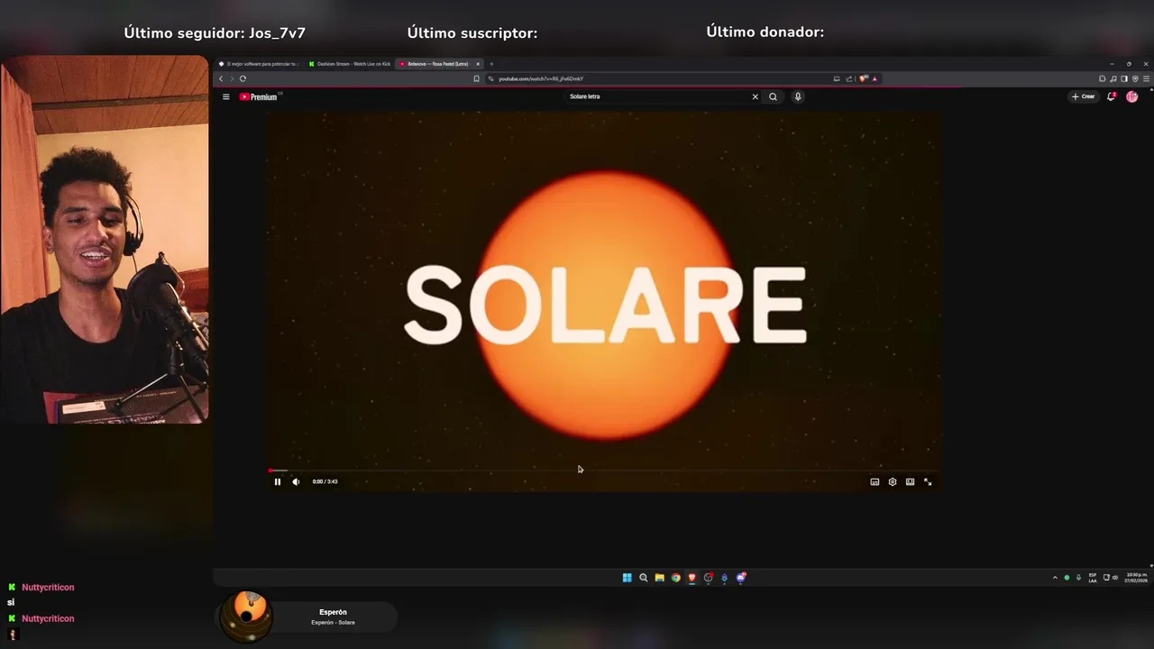The height and width of the screenshot is (649, 1154).
Task: Reload the current page
Action: (x=243, y=78)
